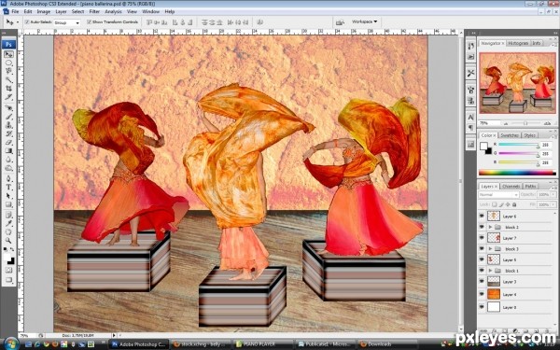This screenshot has height=350, width=560.
Task: Hide the block 2 group
Action: (x=482, y=227)
